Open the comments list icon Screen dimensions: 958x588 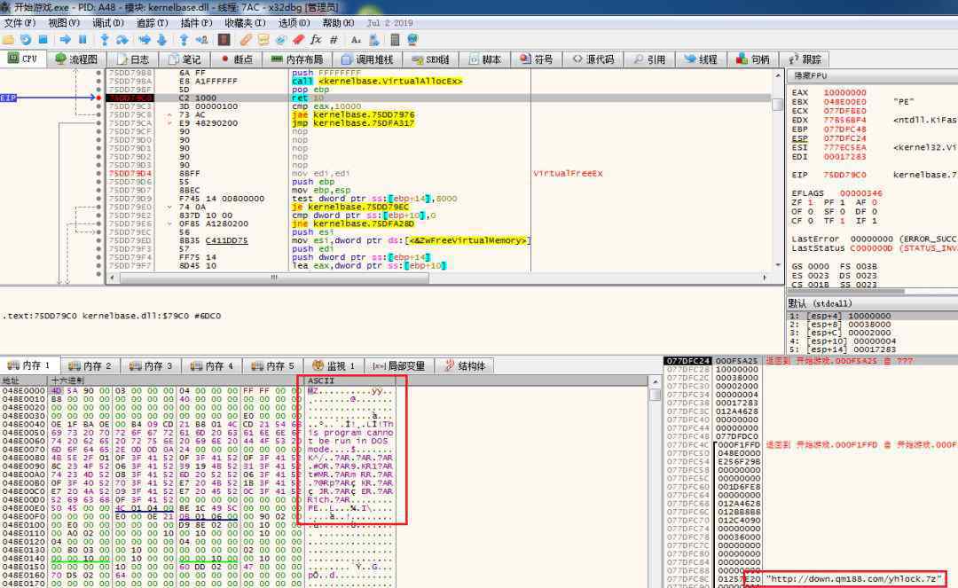coord(263,40)
